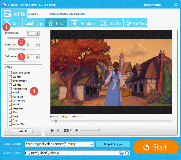Toggle the Motion Blur effect checkbox
Viewport: 181px width, 160px height.
[10, 124]
